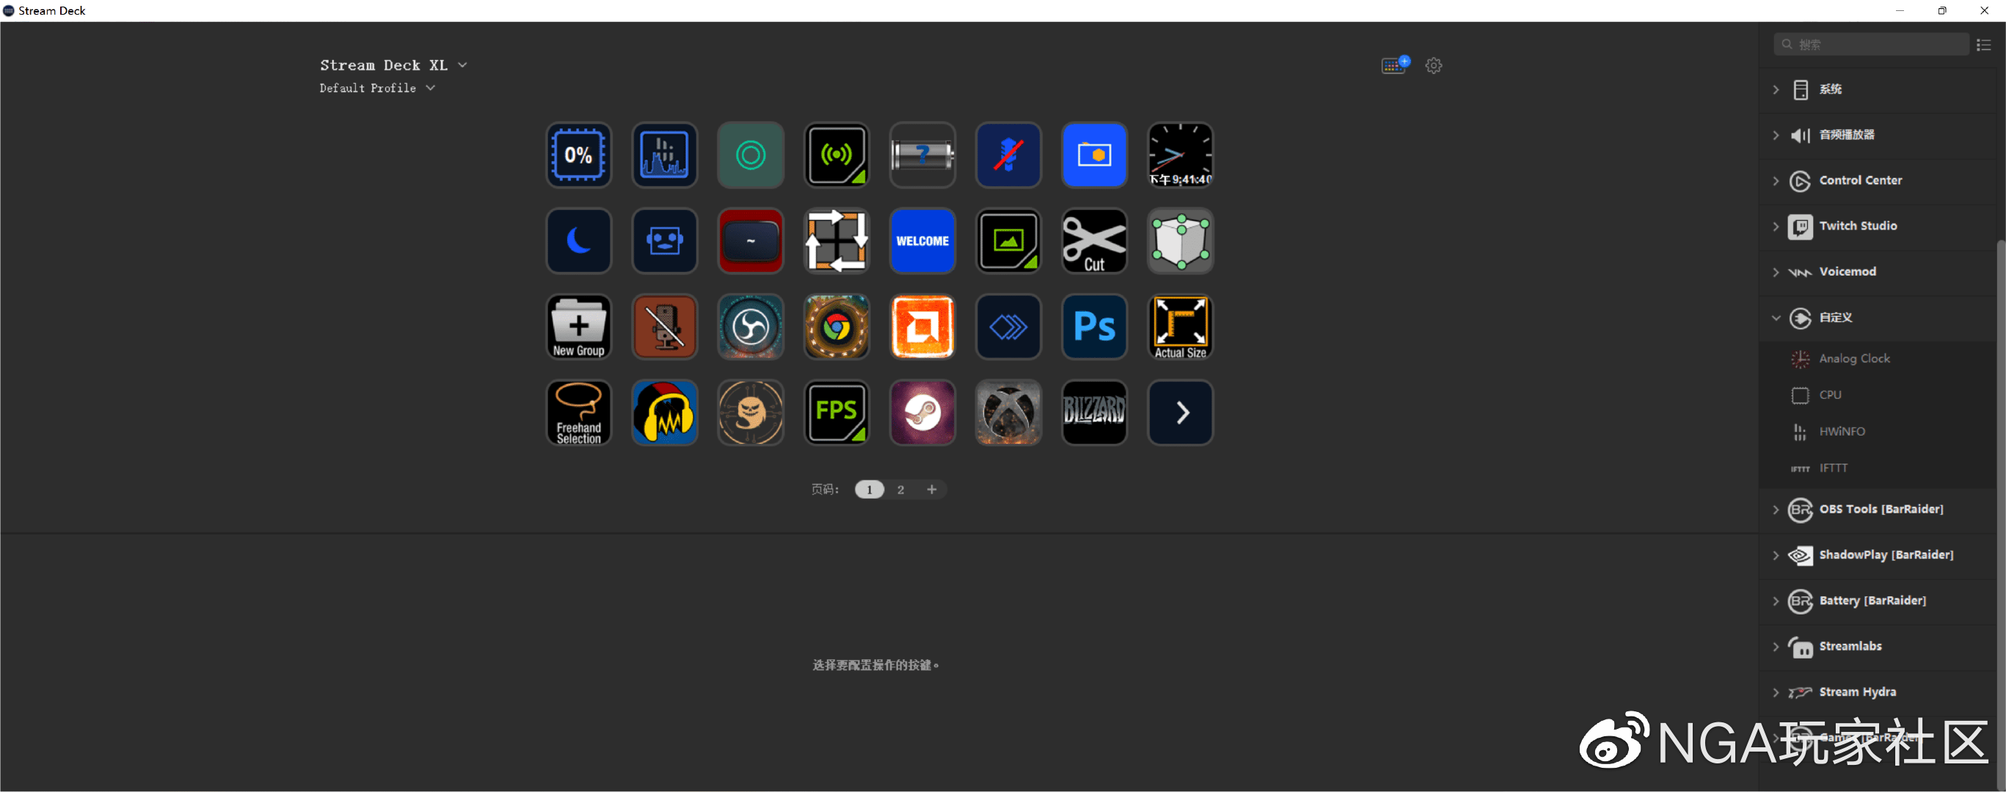
Task: Select the OBS Studio key
Action: click(751, 327)
